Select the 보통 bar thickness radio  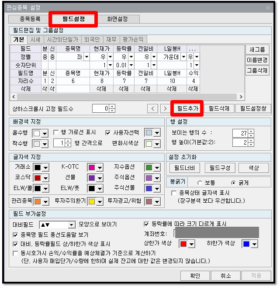(x=200, y=183)
